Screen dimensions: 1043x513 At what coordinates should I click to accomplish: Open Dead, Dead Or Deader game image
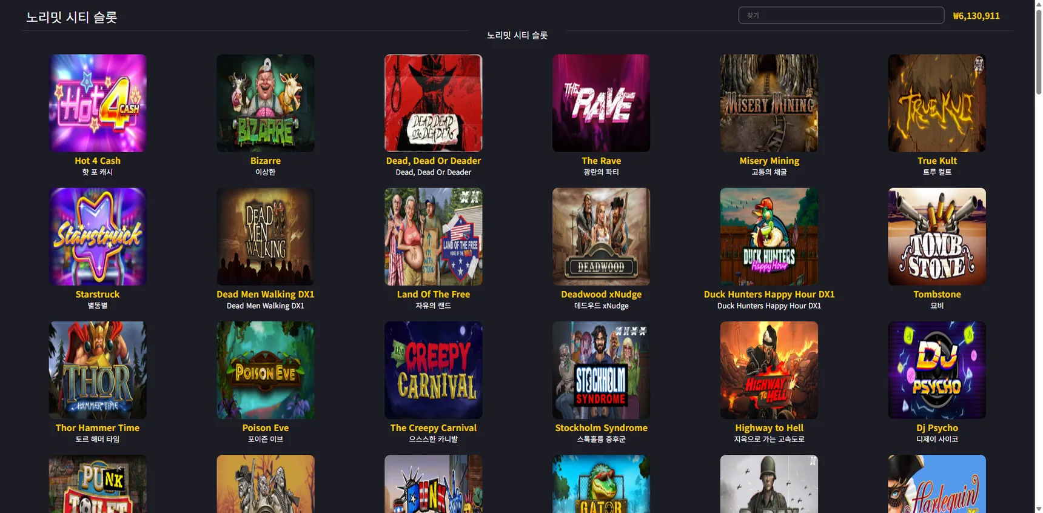434,103
